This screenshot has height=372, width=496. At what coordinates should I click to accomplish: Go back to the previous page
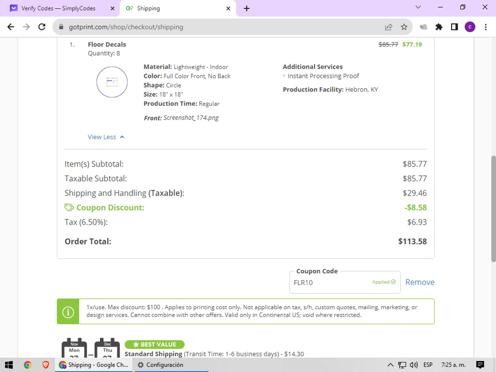pyautogui.click(x=11, y=27)
